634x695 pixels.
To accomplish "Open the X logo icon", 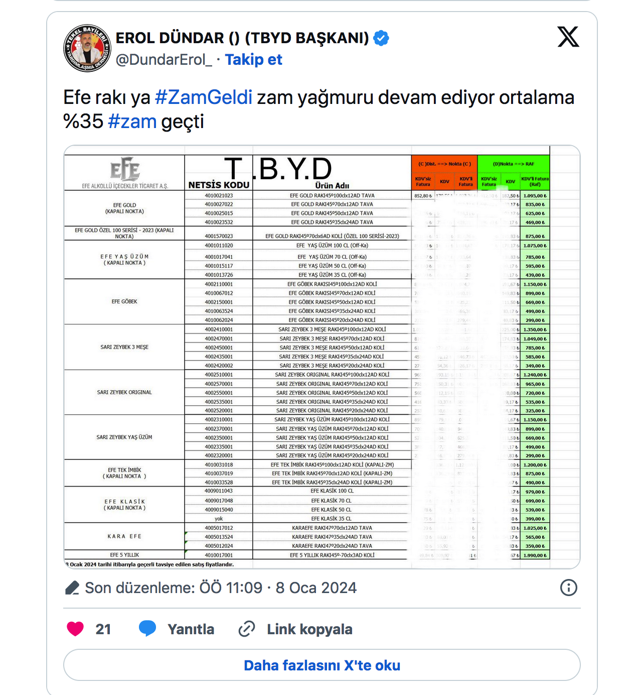I will point(568,37).
